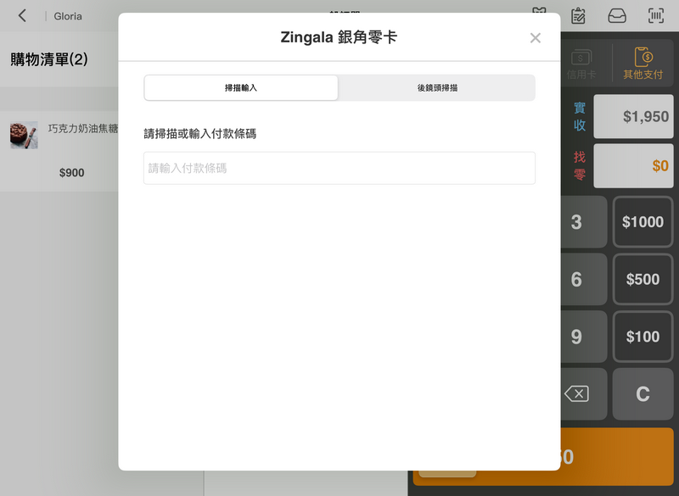Tap the barcode scanner icon
Screen dimensions: 679x496
pos(656,15)
